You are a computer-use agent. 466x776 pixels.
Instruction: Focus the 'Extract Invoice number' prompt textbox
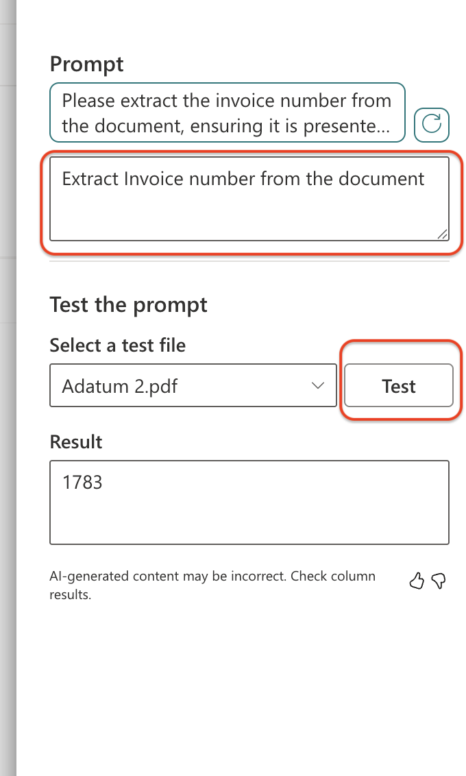coord(249,199)
